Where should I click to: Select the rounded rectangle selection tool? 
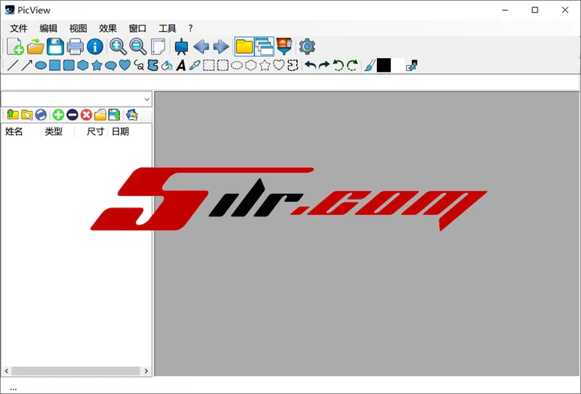[x=223, y=65]
